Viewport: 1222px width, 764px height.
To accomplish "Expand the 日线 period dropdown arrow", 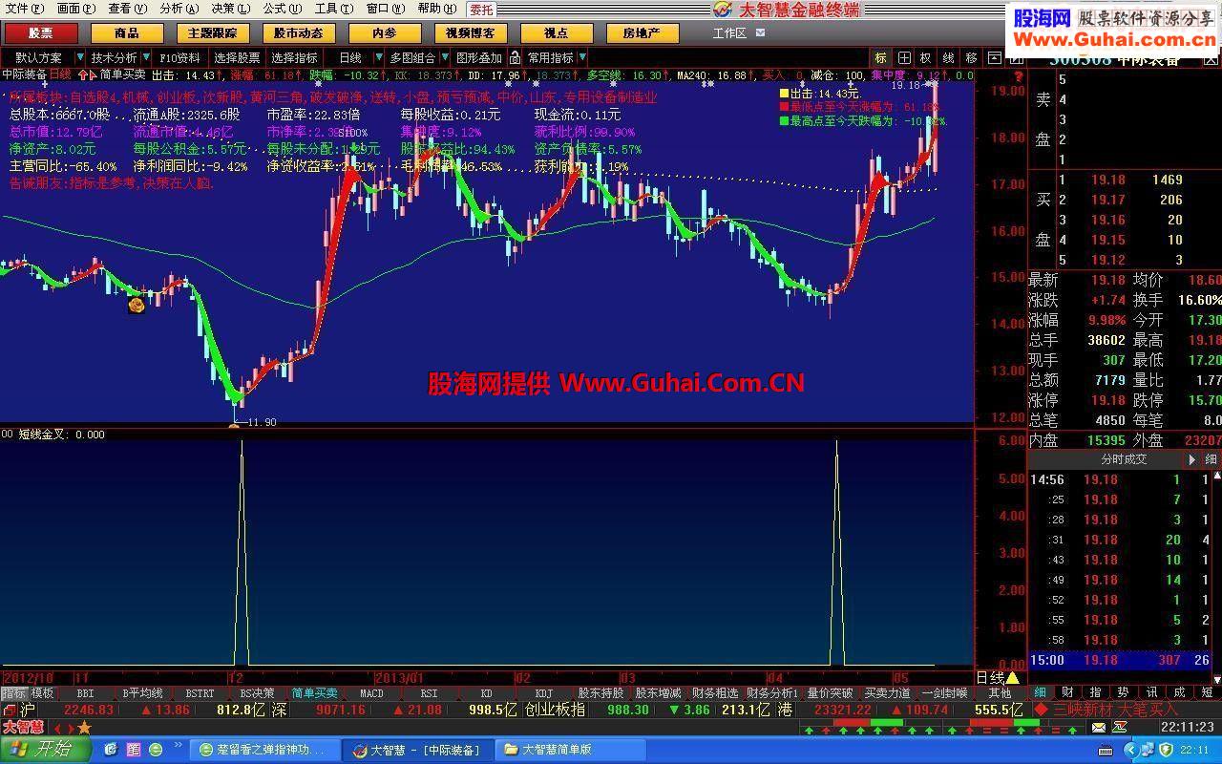I will 378,57.
